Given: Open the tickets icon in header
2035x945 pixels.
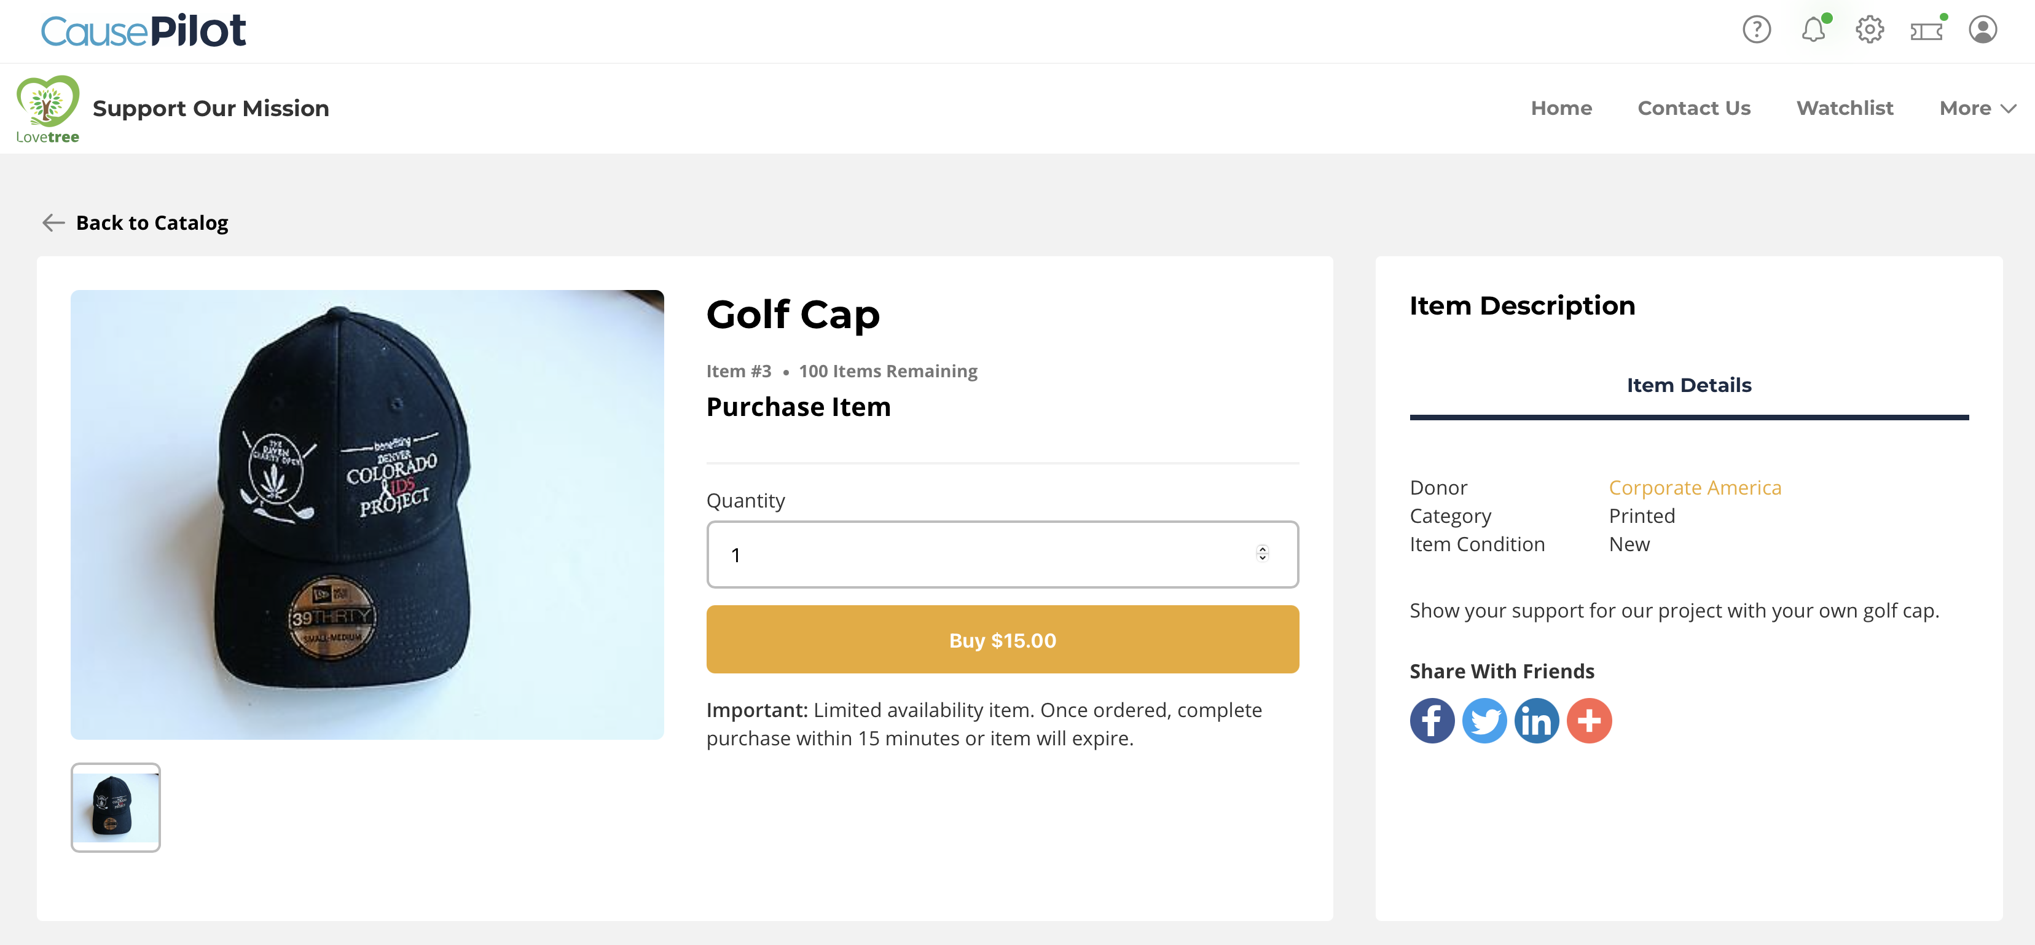Looking at the screenshot, I should pos(1926,31).
